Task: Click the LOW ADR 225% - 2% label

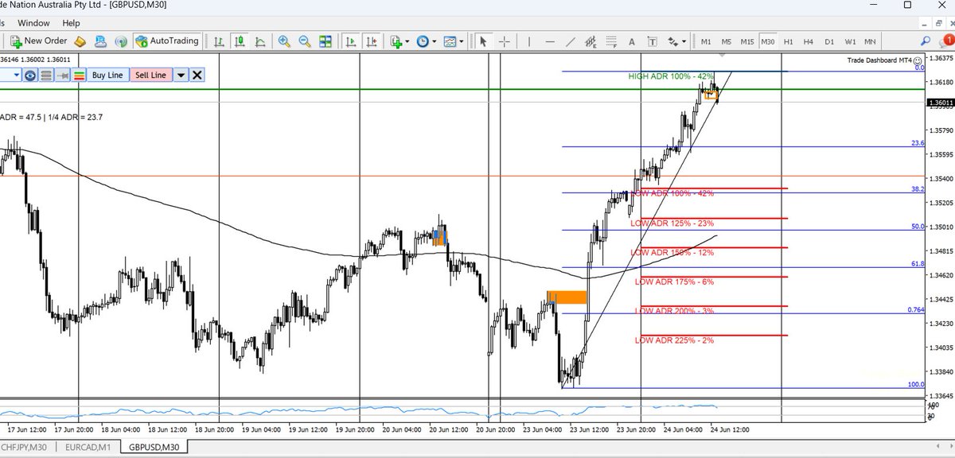Action: click(674, 340)
